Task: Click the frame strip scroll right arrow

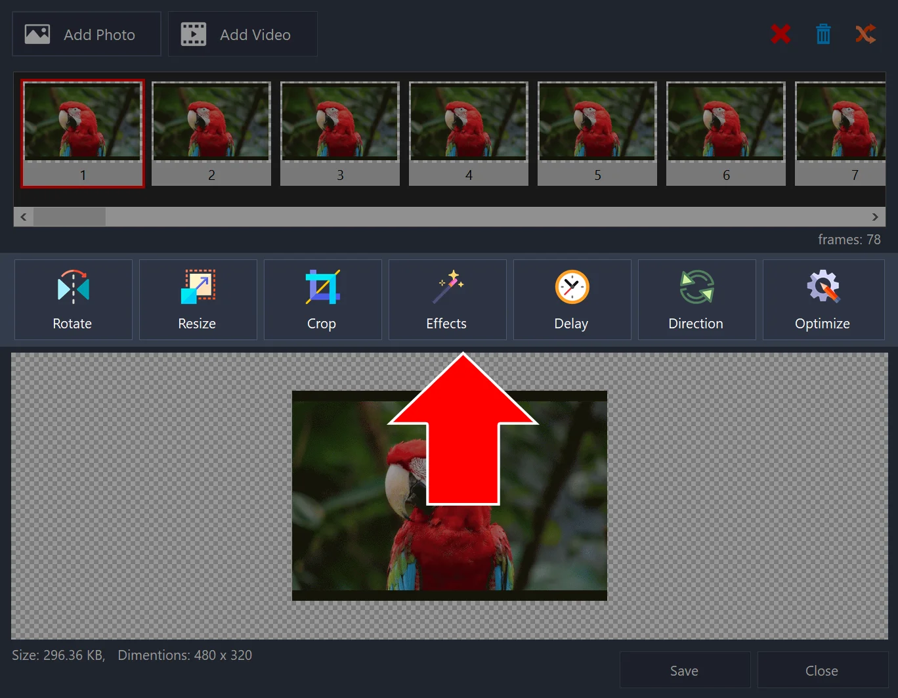Action: point(875,217)
